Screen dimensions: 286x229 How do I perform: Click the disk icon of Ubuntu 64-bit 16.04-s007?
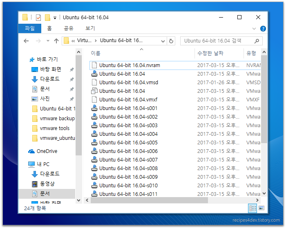(x=94, y=159)
